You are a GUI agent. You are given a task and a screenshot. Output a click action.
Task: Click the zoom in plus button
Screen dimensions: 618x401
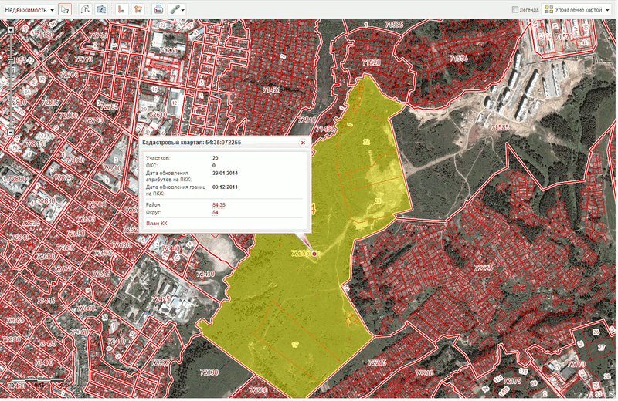tap(10, 29)
